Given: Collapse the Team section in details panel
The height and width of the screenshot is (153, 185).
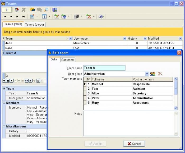Looking at the screenshot, I should pyautogui.click(x=4, y=89).
